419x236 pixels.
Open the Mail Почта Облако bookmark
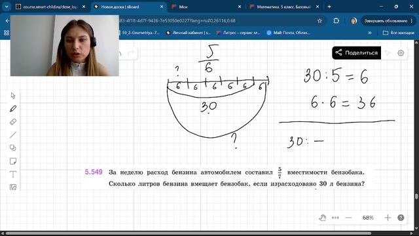[x=288, y=33]
